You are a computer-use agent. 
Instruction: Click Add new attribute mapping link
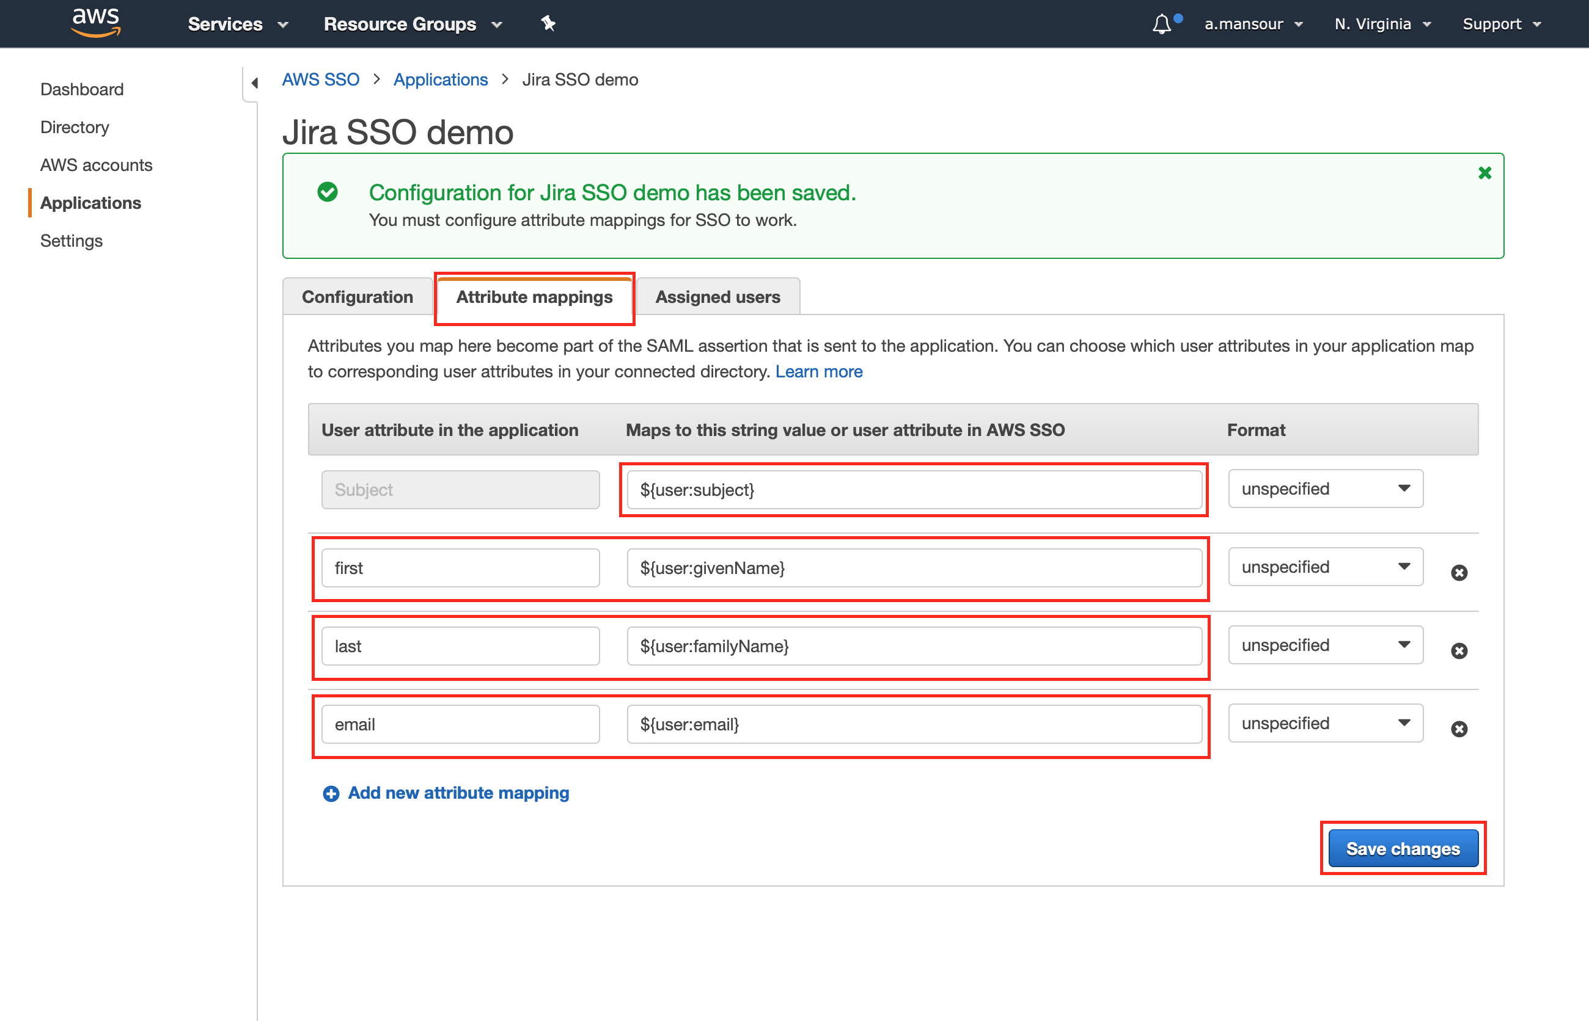point(458,793)
